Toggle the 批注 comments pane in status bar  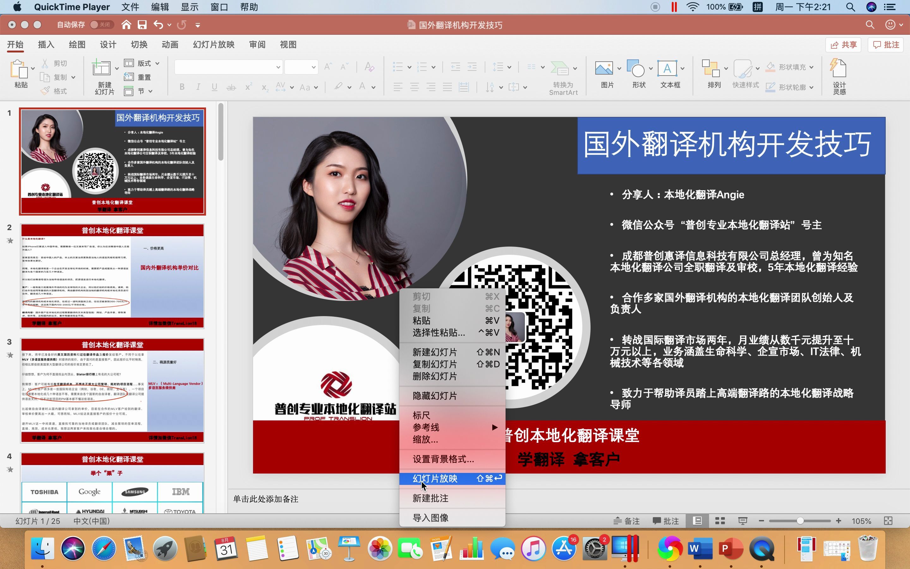click(x=665, y=521)
